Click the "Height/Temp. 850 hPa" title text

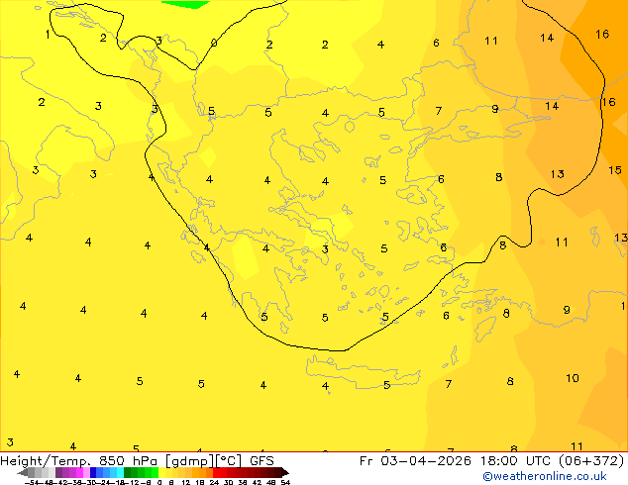coord(78,461)
